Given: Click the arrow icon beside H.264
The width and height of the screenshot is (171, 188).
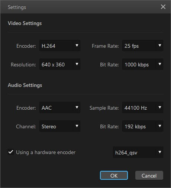Looking at the screenshot, I should tap(77, 46).
